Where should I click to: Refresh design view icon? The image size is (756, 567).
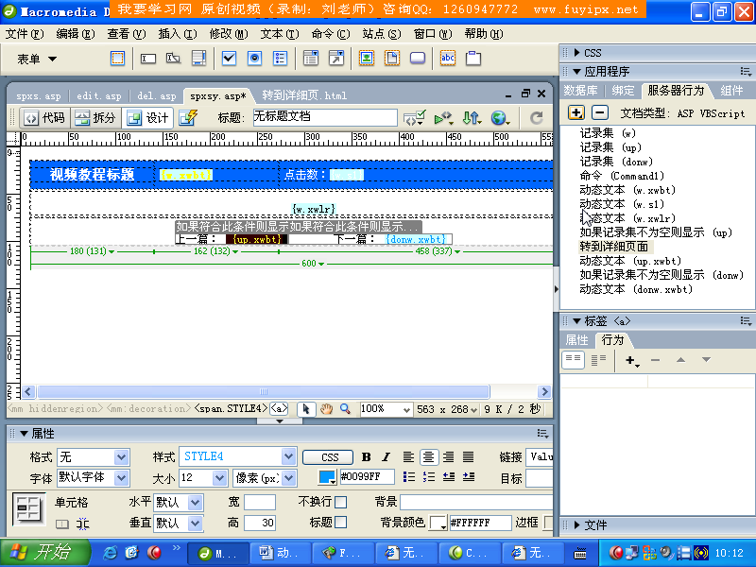[x=536, y=117]
